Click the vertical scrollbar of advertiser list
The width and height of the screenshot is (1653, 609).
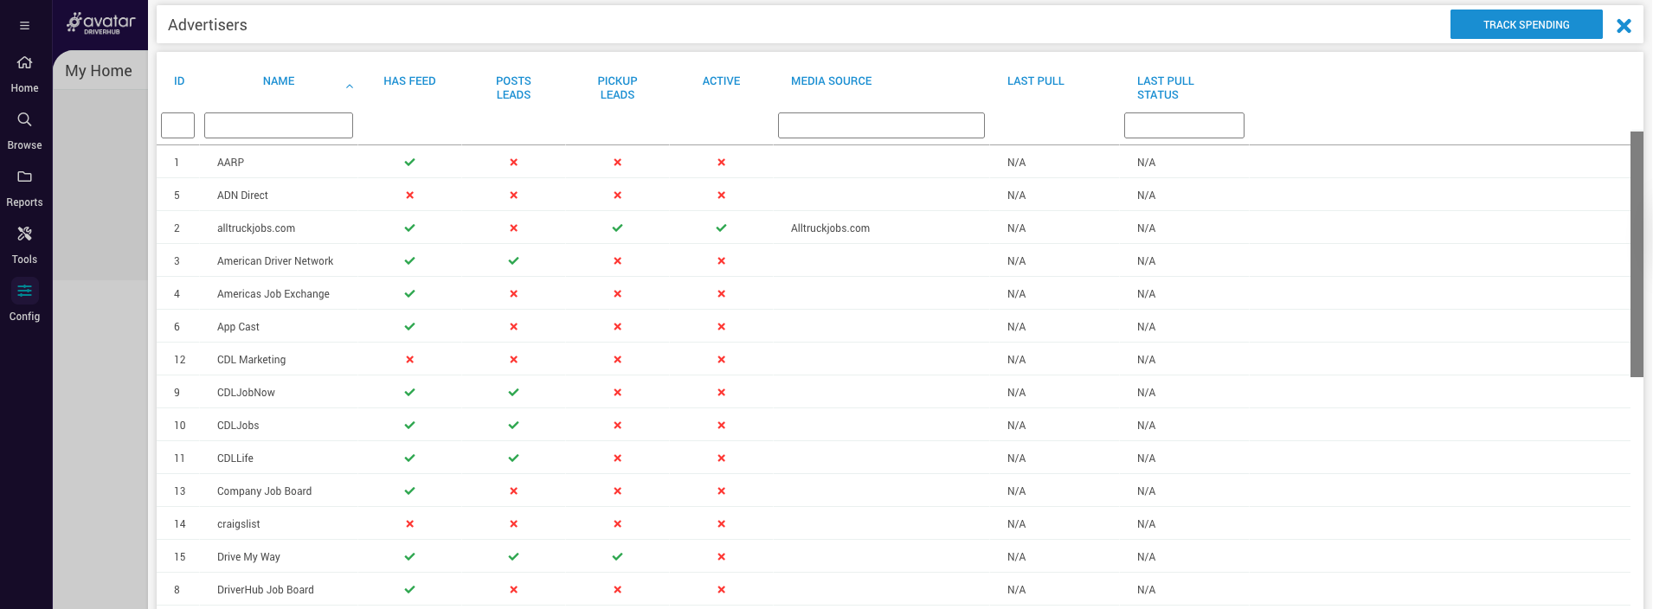tap(1636, 253)
